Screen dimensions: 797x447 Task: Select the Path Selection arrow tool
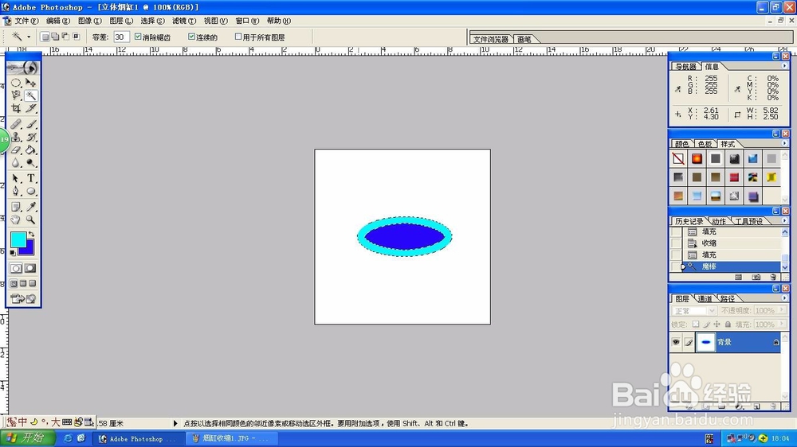tap(16, 178)
